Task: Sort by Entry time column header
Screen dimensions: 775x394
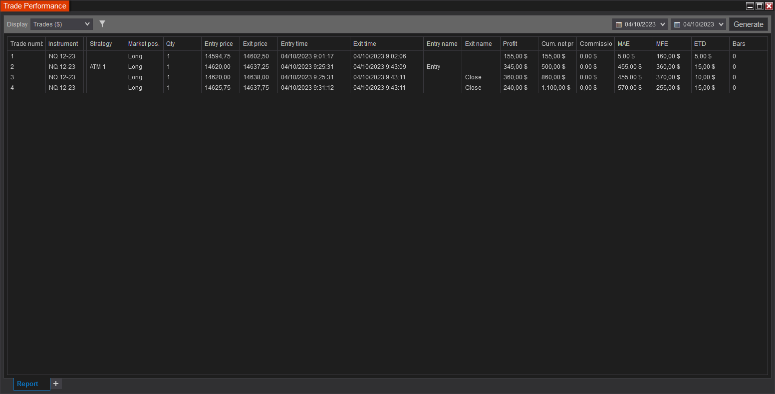Action: pyautogui.click(x=314, y=44)
